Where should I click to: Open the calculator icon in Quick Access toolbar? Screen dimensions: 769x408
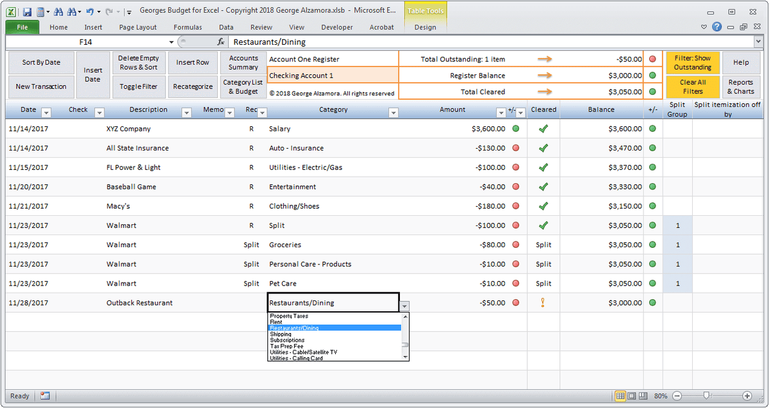[x=41, y=12]
